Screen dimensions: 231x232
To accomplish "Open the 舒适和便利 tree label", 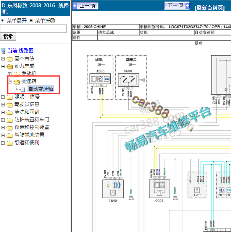I will pos(27,143).
